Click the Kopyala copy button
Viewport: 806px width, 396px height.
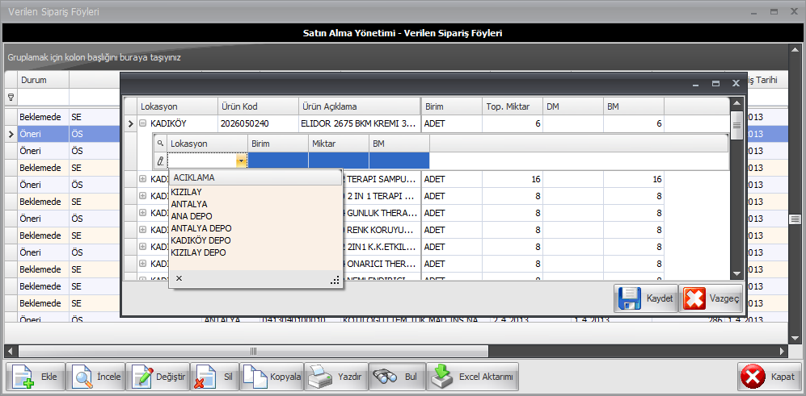(x=272, y=377)
